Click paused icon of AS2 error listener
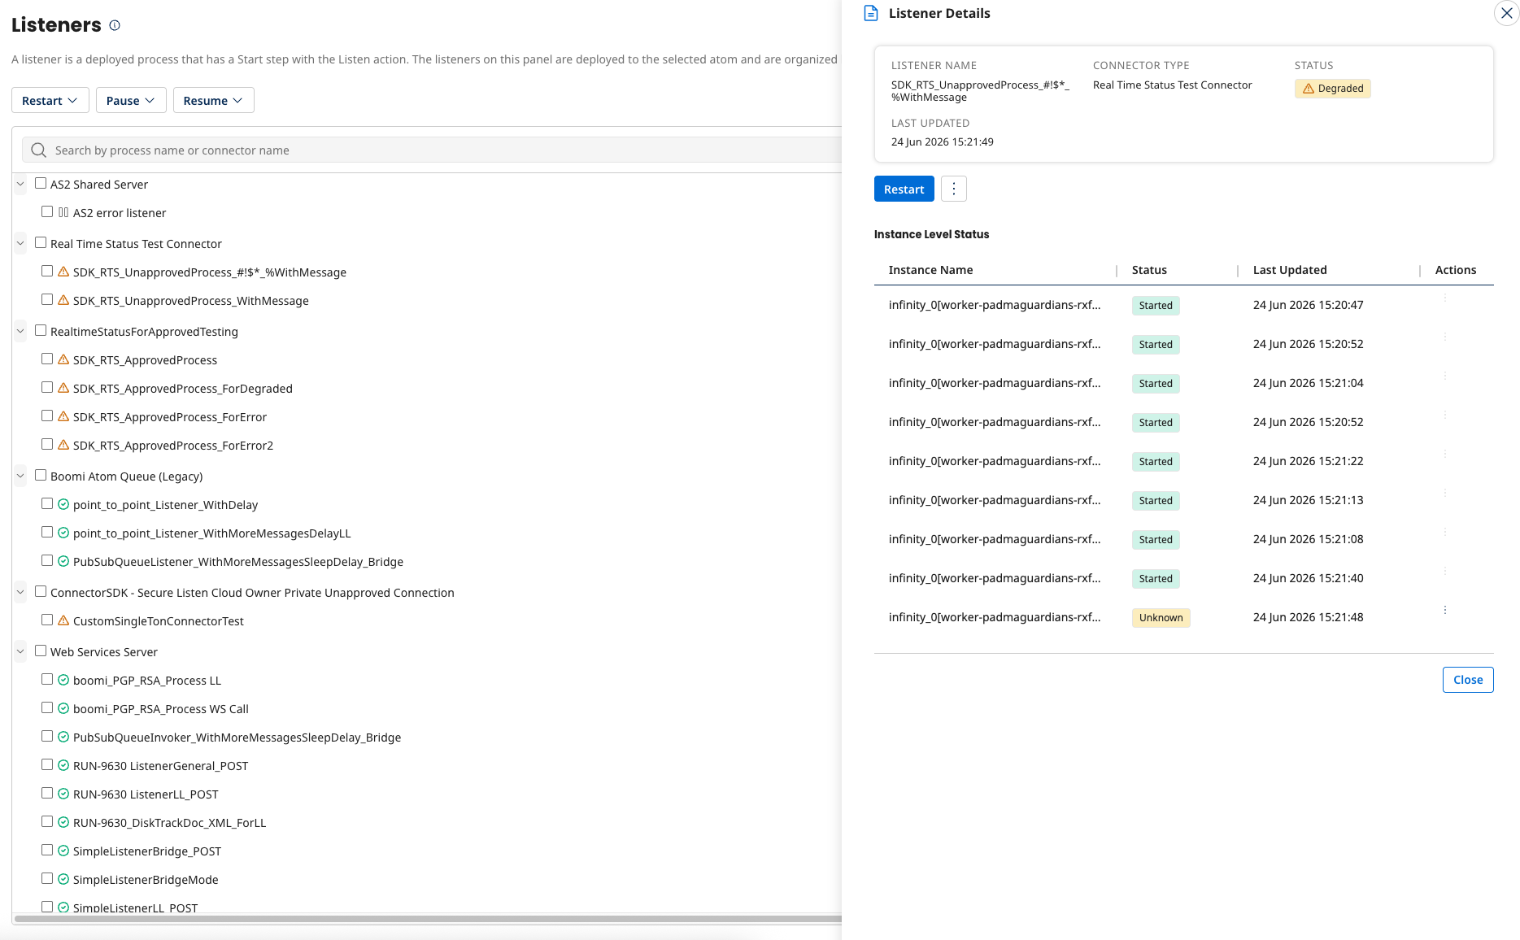The width and height of the screenshot is (1520, 940). click(63, 212)
